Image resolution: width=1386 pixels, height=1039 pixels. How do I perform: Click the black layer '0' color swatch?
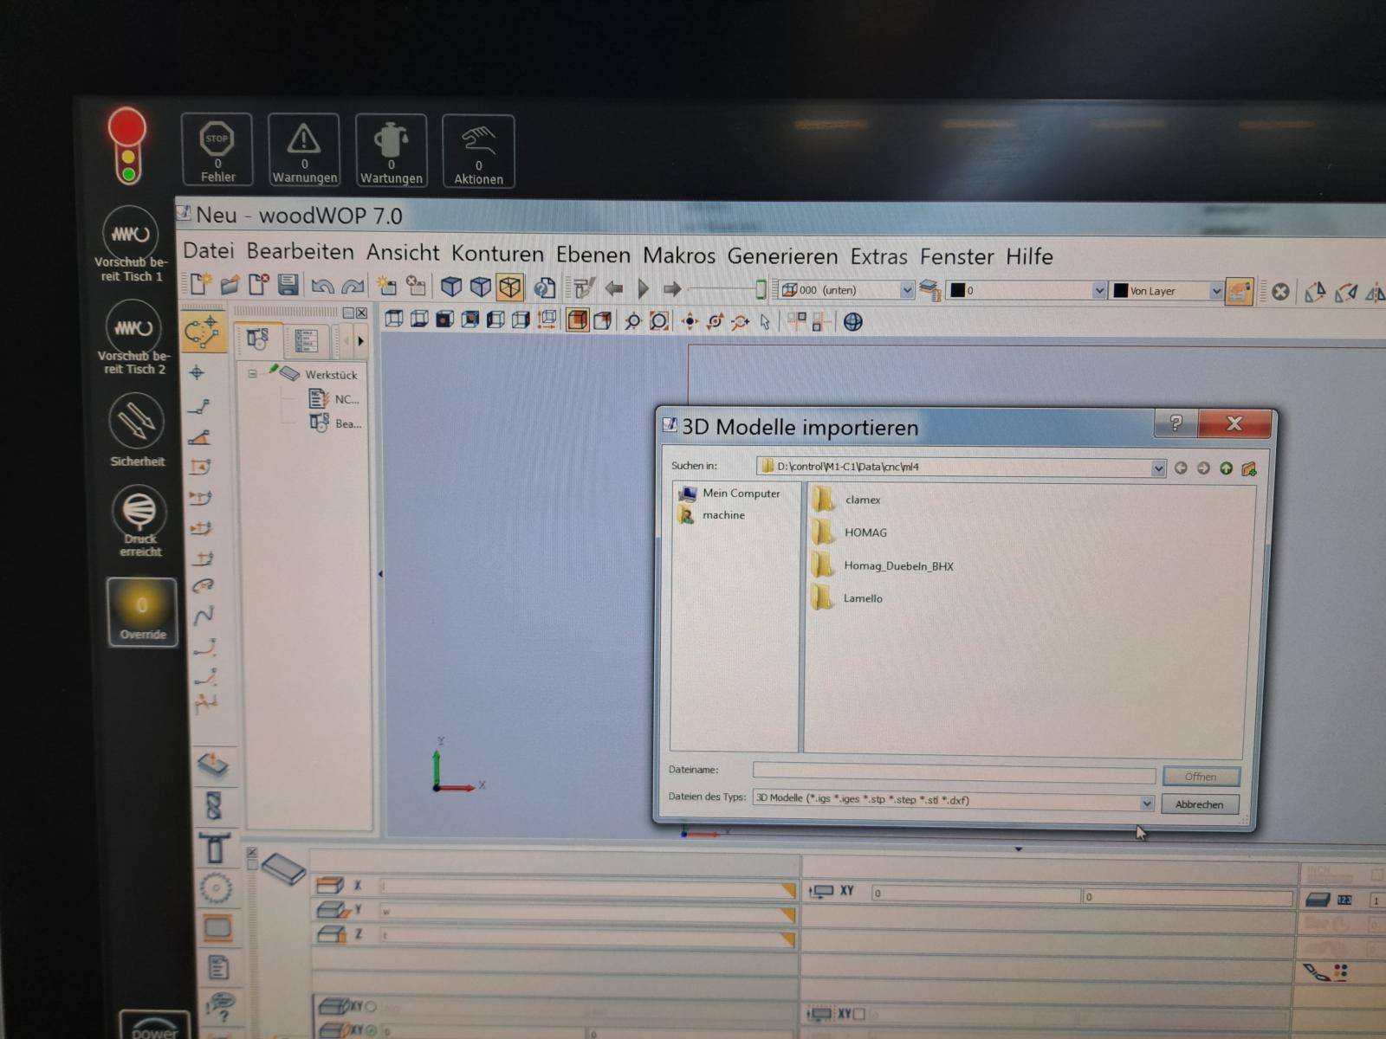click(958, 290)
